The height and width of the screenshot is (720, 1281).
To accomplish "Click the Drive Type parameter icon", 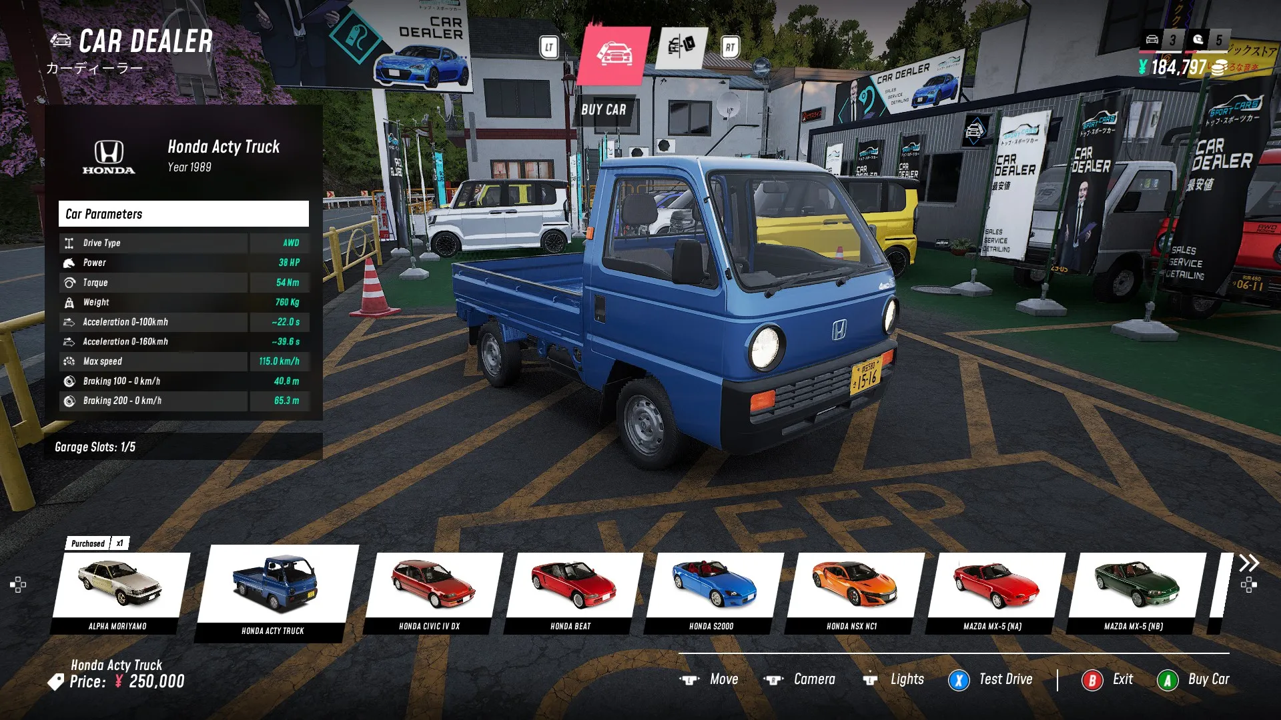I will pos(69,243).
